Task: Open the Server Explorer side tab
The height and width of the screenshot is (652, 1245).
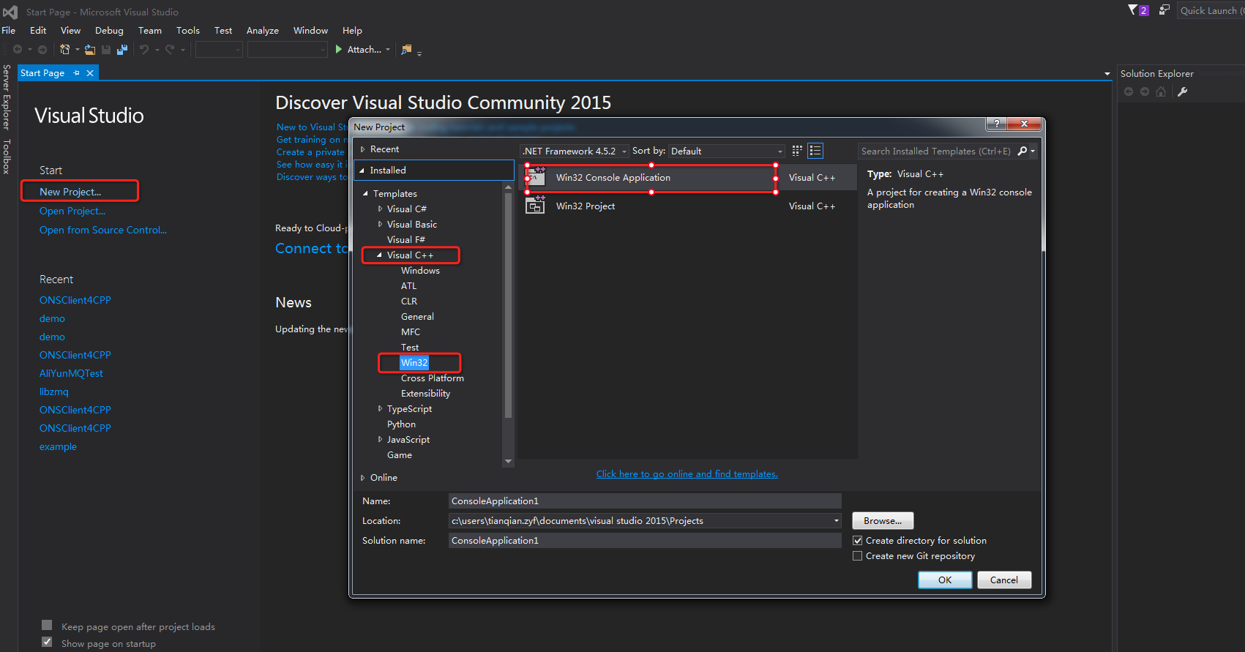Action: tap(7, 97)
